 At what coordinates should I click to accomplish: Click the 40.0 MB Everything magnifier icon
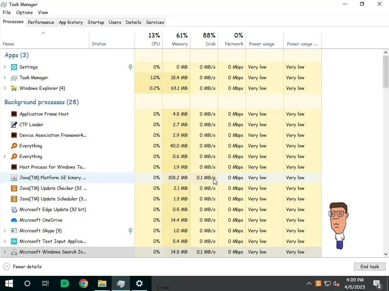(x=14, y=146)
